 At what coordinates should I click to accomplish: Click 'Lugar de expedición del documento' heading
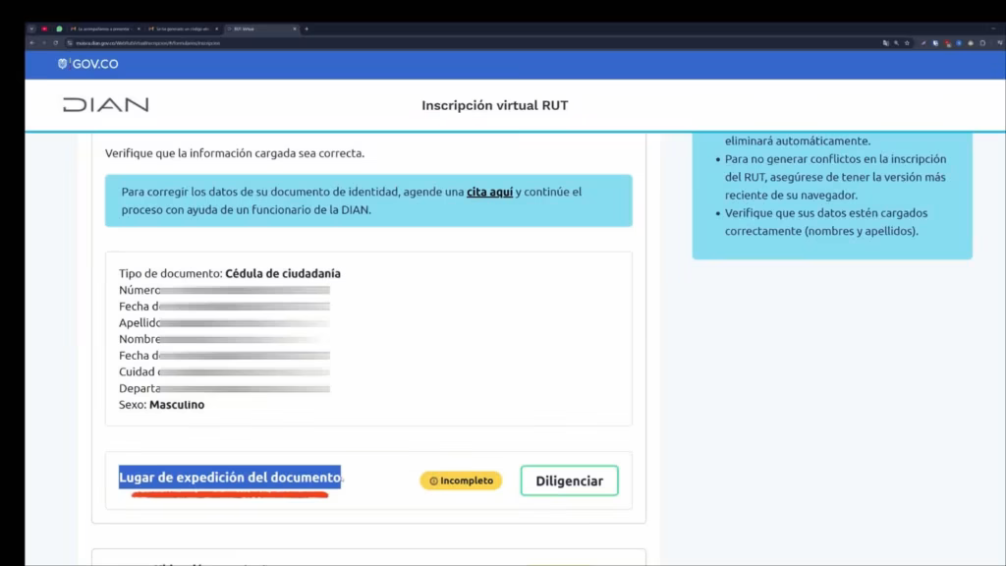tap(230, 478)
